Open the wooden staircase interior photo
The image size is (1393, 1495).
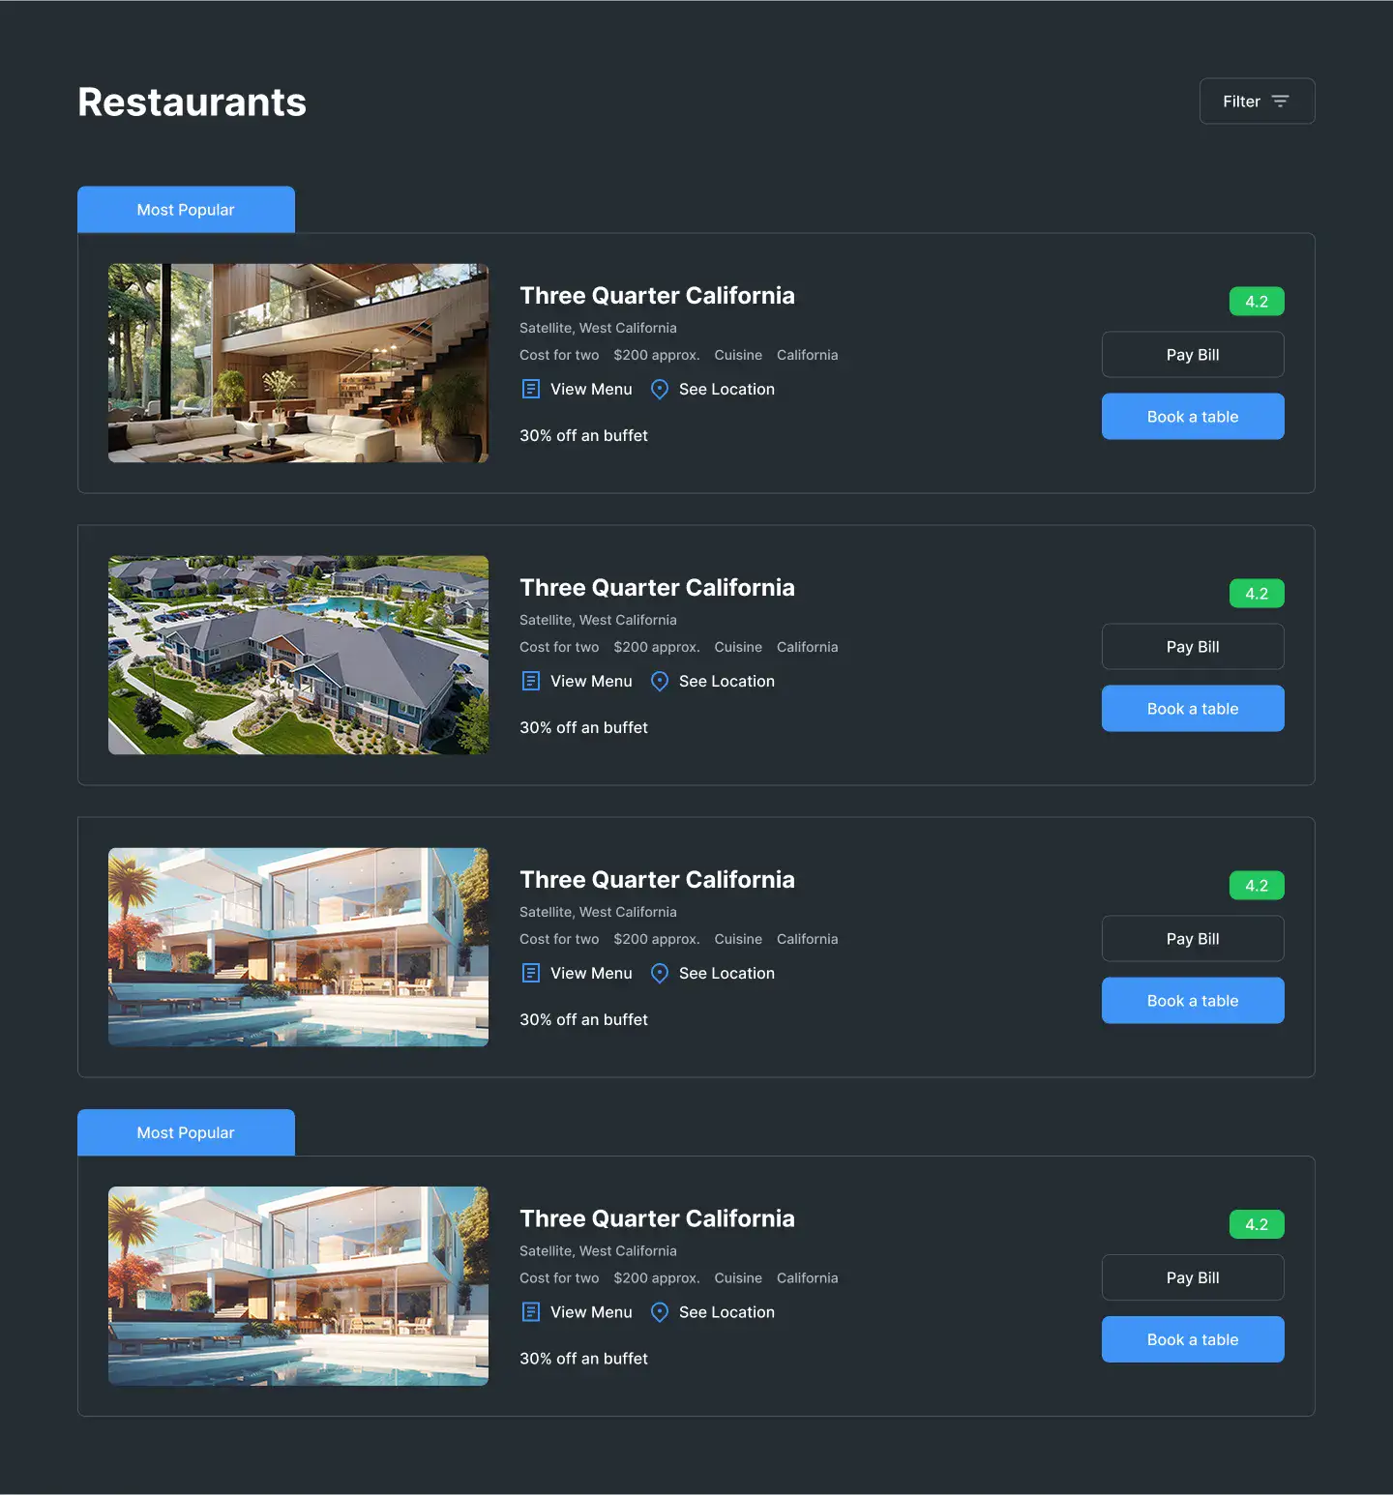[x=298, y=363]
